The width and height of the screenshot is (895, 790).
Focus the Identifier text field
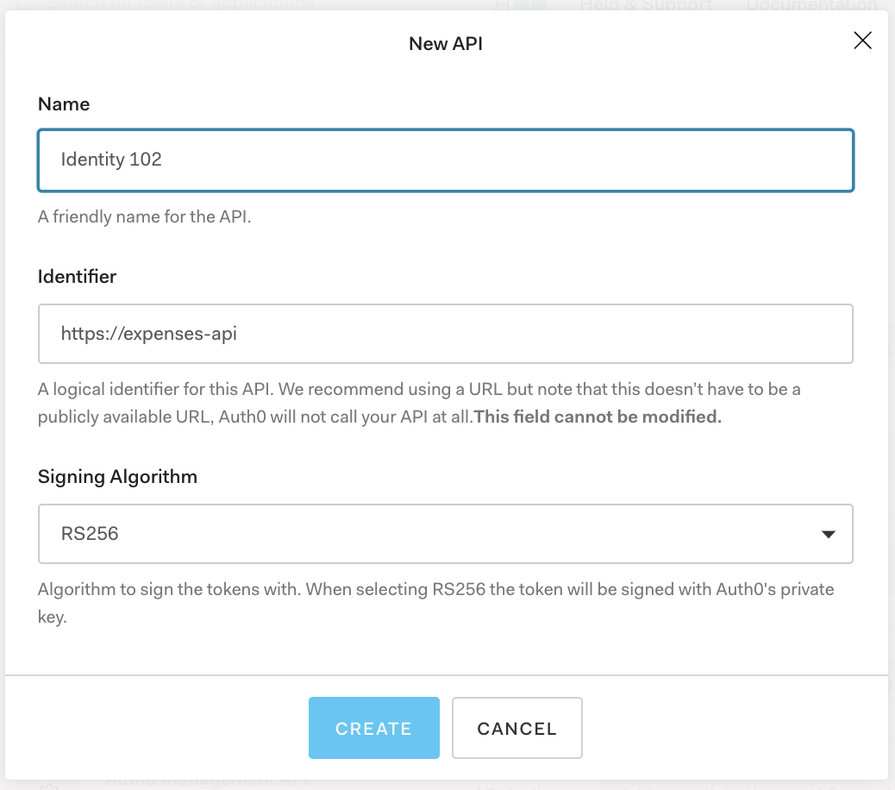(446, 333)
